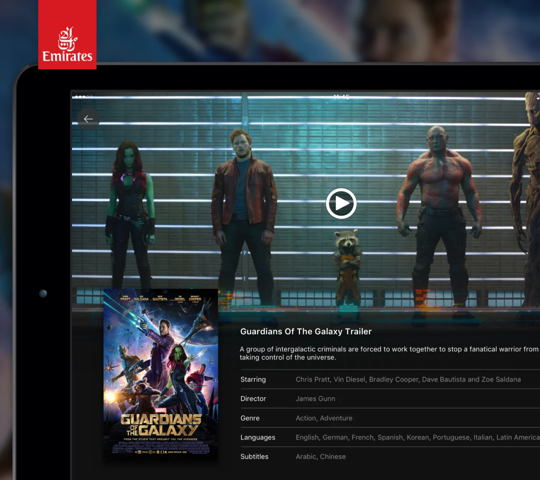Open the Guardians of the Galaxy poster
Viewport: 540px width, 480px height.
[x=161, y=374]
